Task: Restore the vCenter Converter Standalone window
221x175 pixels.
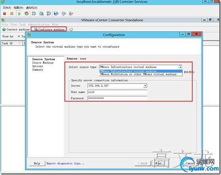Action: (x=210, y=20)
